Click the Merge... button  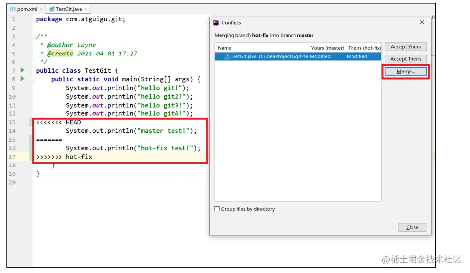pos(406,72)
